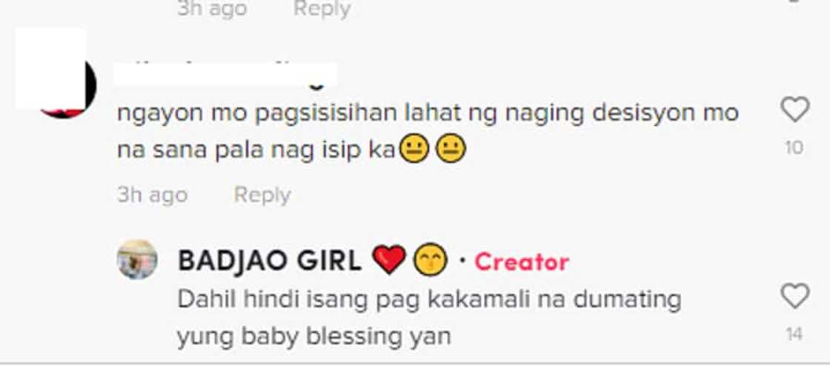Click the 3h ago timestamp below comment
The width and height of the screenshot is (830, 366).
pos(153,195)
